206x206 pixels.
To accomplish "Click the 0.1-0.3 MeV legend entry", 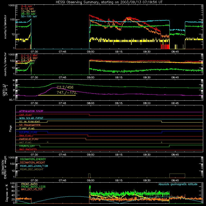I will click(x=29, y=55).
